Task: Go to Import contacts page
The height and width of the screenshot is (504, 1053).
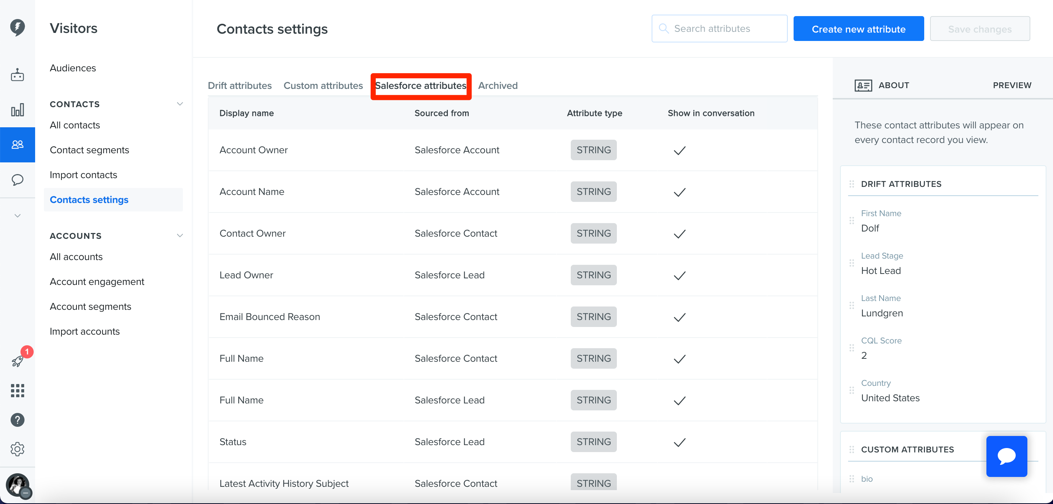Action: tap(83, 175)
